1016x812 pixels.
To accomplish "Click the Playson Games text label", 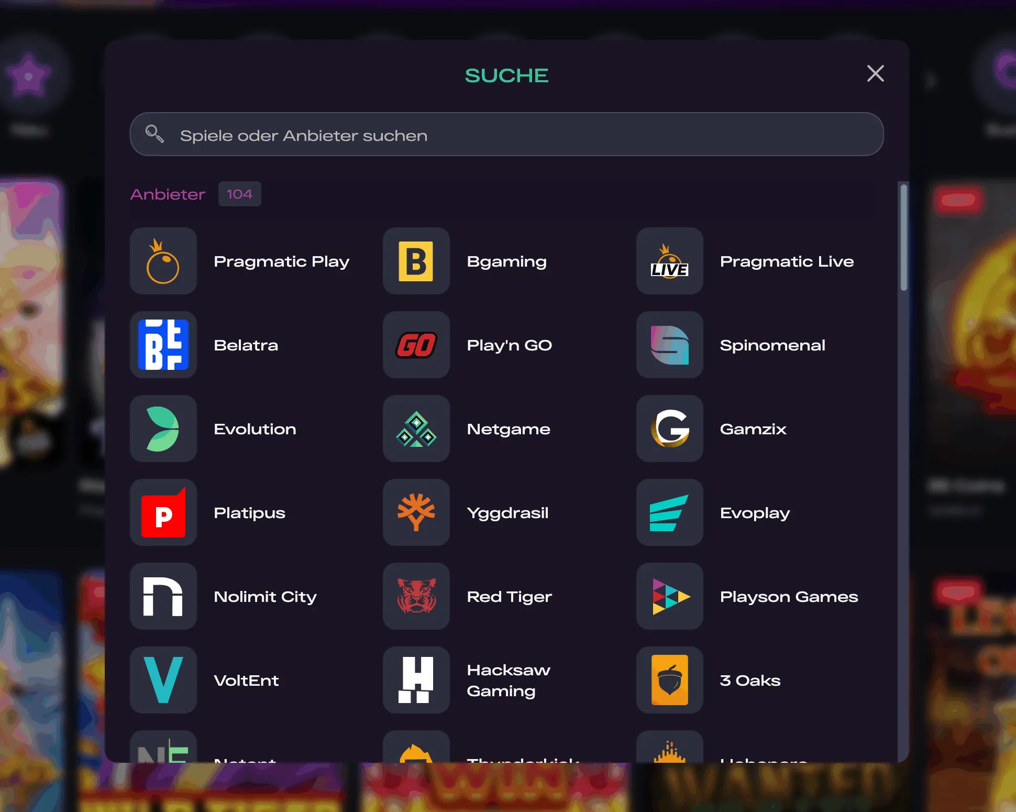I will click(789, 597).
